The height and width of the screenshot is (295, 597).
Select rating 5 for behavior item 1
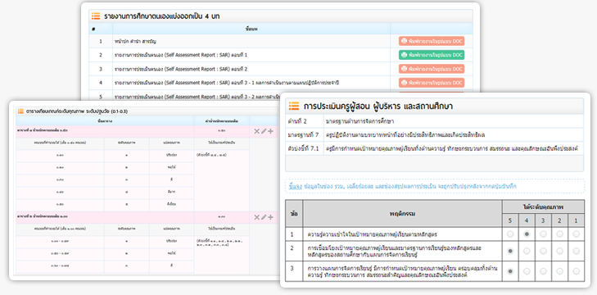510,234
